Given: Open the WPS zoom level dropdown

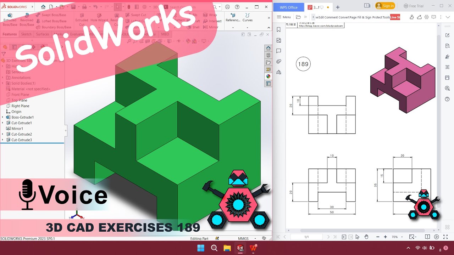Looking at the screenshot, I should click(401, 237).
